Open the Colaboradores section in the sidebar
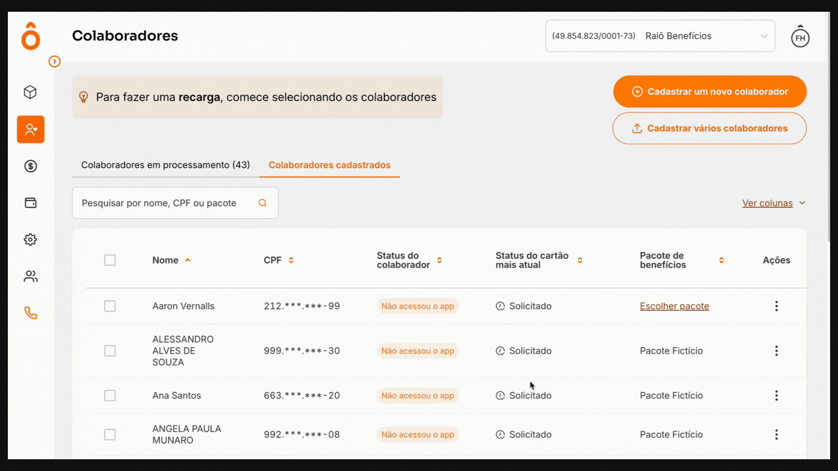 (30, 129)
